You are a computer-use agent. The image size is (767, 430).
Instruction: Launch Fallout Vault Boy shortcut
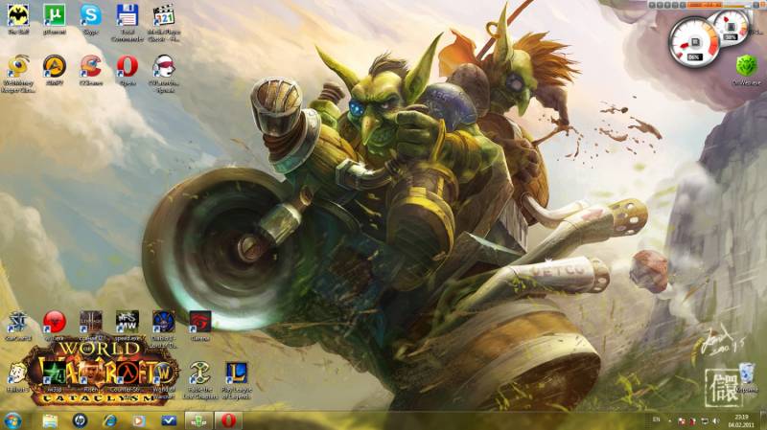pos(18,376)
